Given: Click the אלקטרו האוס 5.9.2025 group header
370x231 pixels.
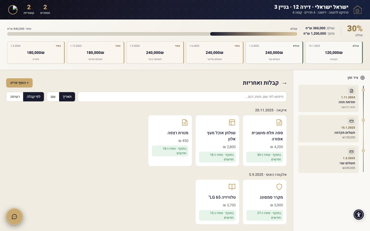Looking at the screenshot, I should tap(268, 175).
